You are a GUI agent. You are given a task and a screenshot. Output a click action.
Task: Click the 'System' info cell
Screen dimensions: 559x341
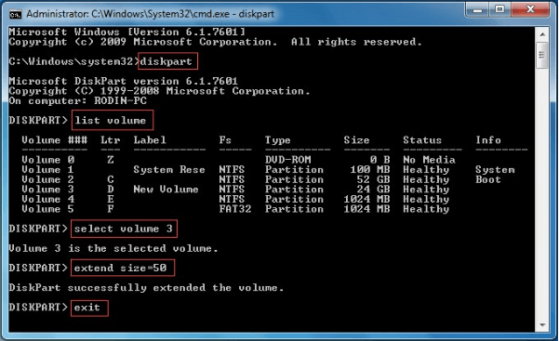(x=495, y=170)
